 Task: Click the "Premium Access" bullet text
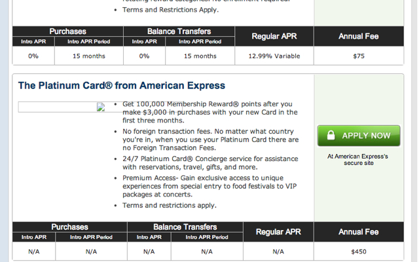click(x=209, y=186)
